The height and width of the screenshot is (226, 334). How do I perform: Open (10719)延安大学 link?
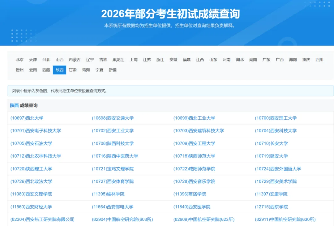click(x=272, y=156)
